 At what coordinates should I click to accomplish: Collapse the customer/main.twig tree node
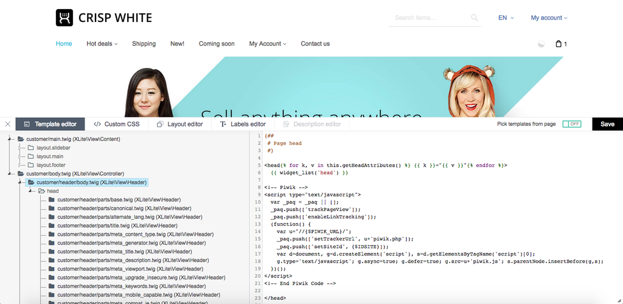[x=10, y=139]
